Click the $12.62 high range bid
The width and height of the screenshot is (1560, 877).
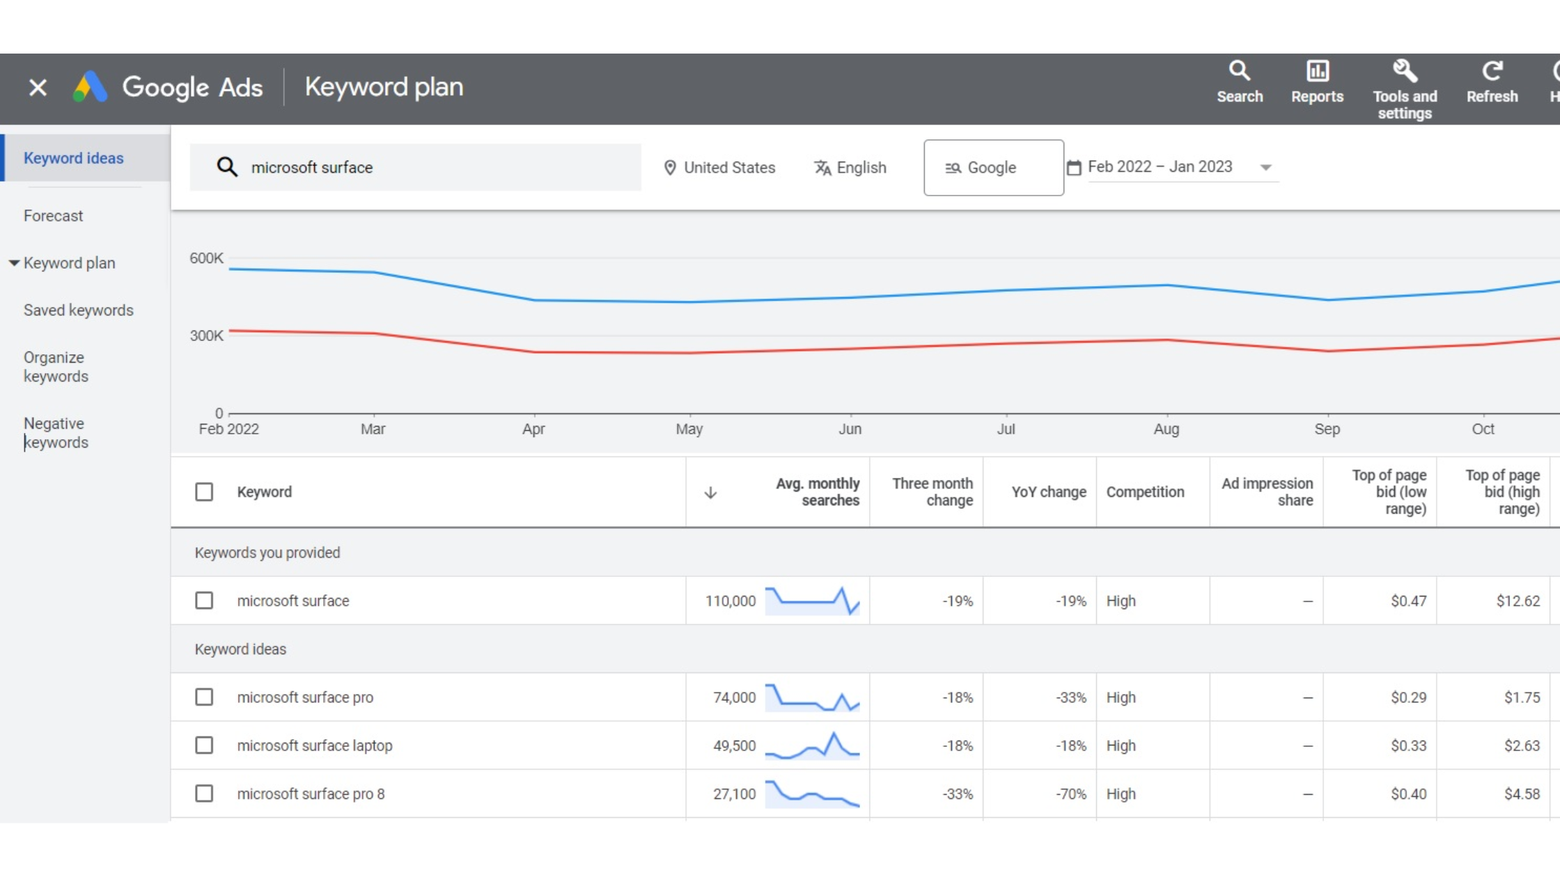[1518, 601]
